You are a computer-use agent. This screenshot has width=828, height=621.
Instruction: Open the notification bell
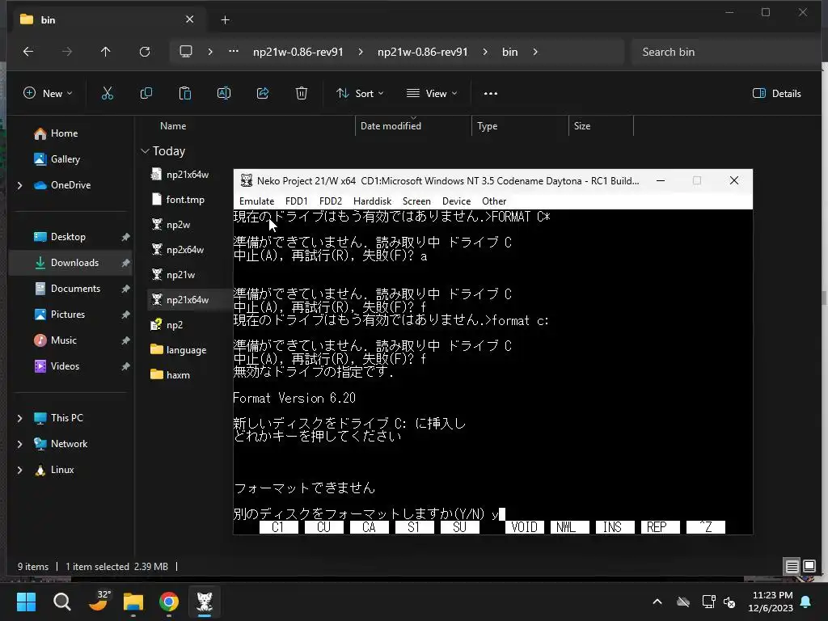click(806, 602)
